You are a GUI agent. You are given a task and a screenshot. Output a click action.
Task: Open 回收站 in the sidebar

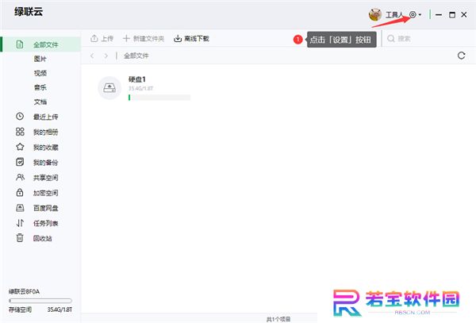tap(43, 238)
